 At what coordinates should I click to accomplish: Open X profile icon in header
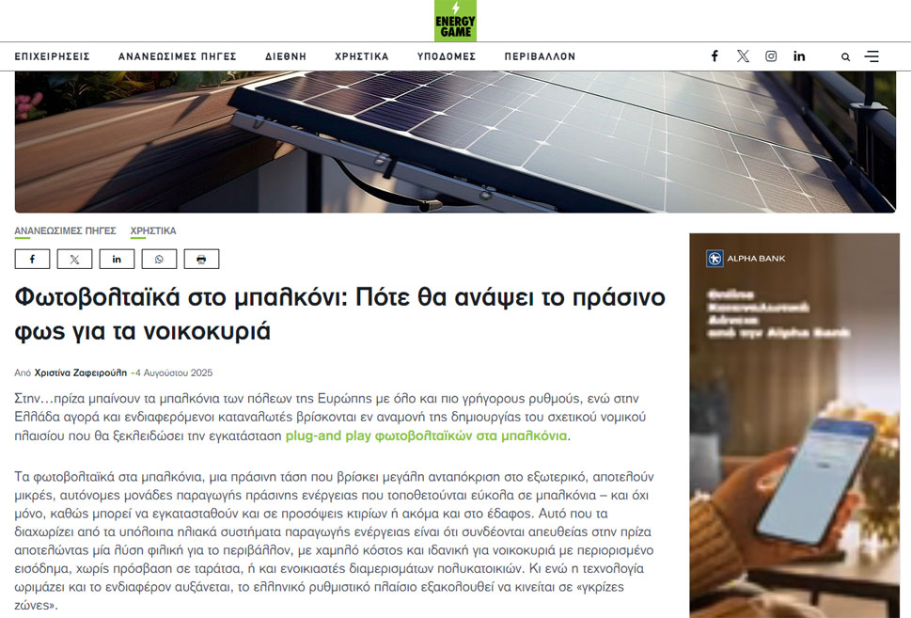[743, 55]
